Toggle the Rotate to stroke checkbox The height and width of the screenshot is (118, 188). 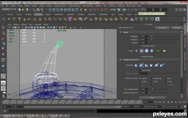(x=140, y=57)
